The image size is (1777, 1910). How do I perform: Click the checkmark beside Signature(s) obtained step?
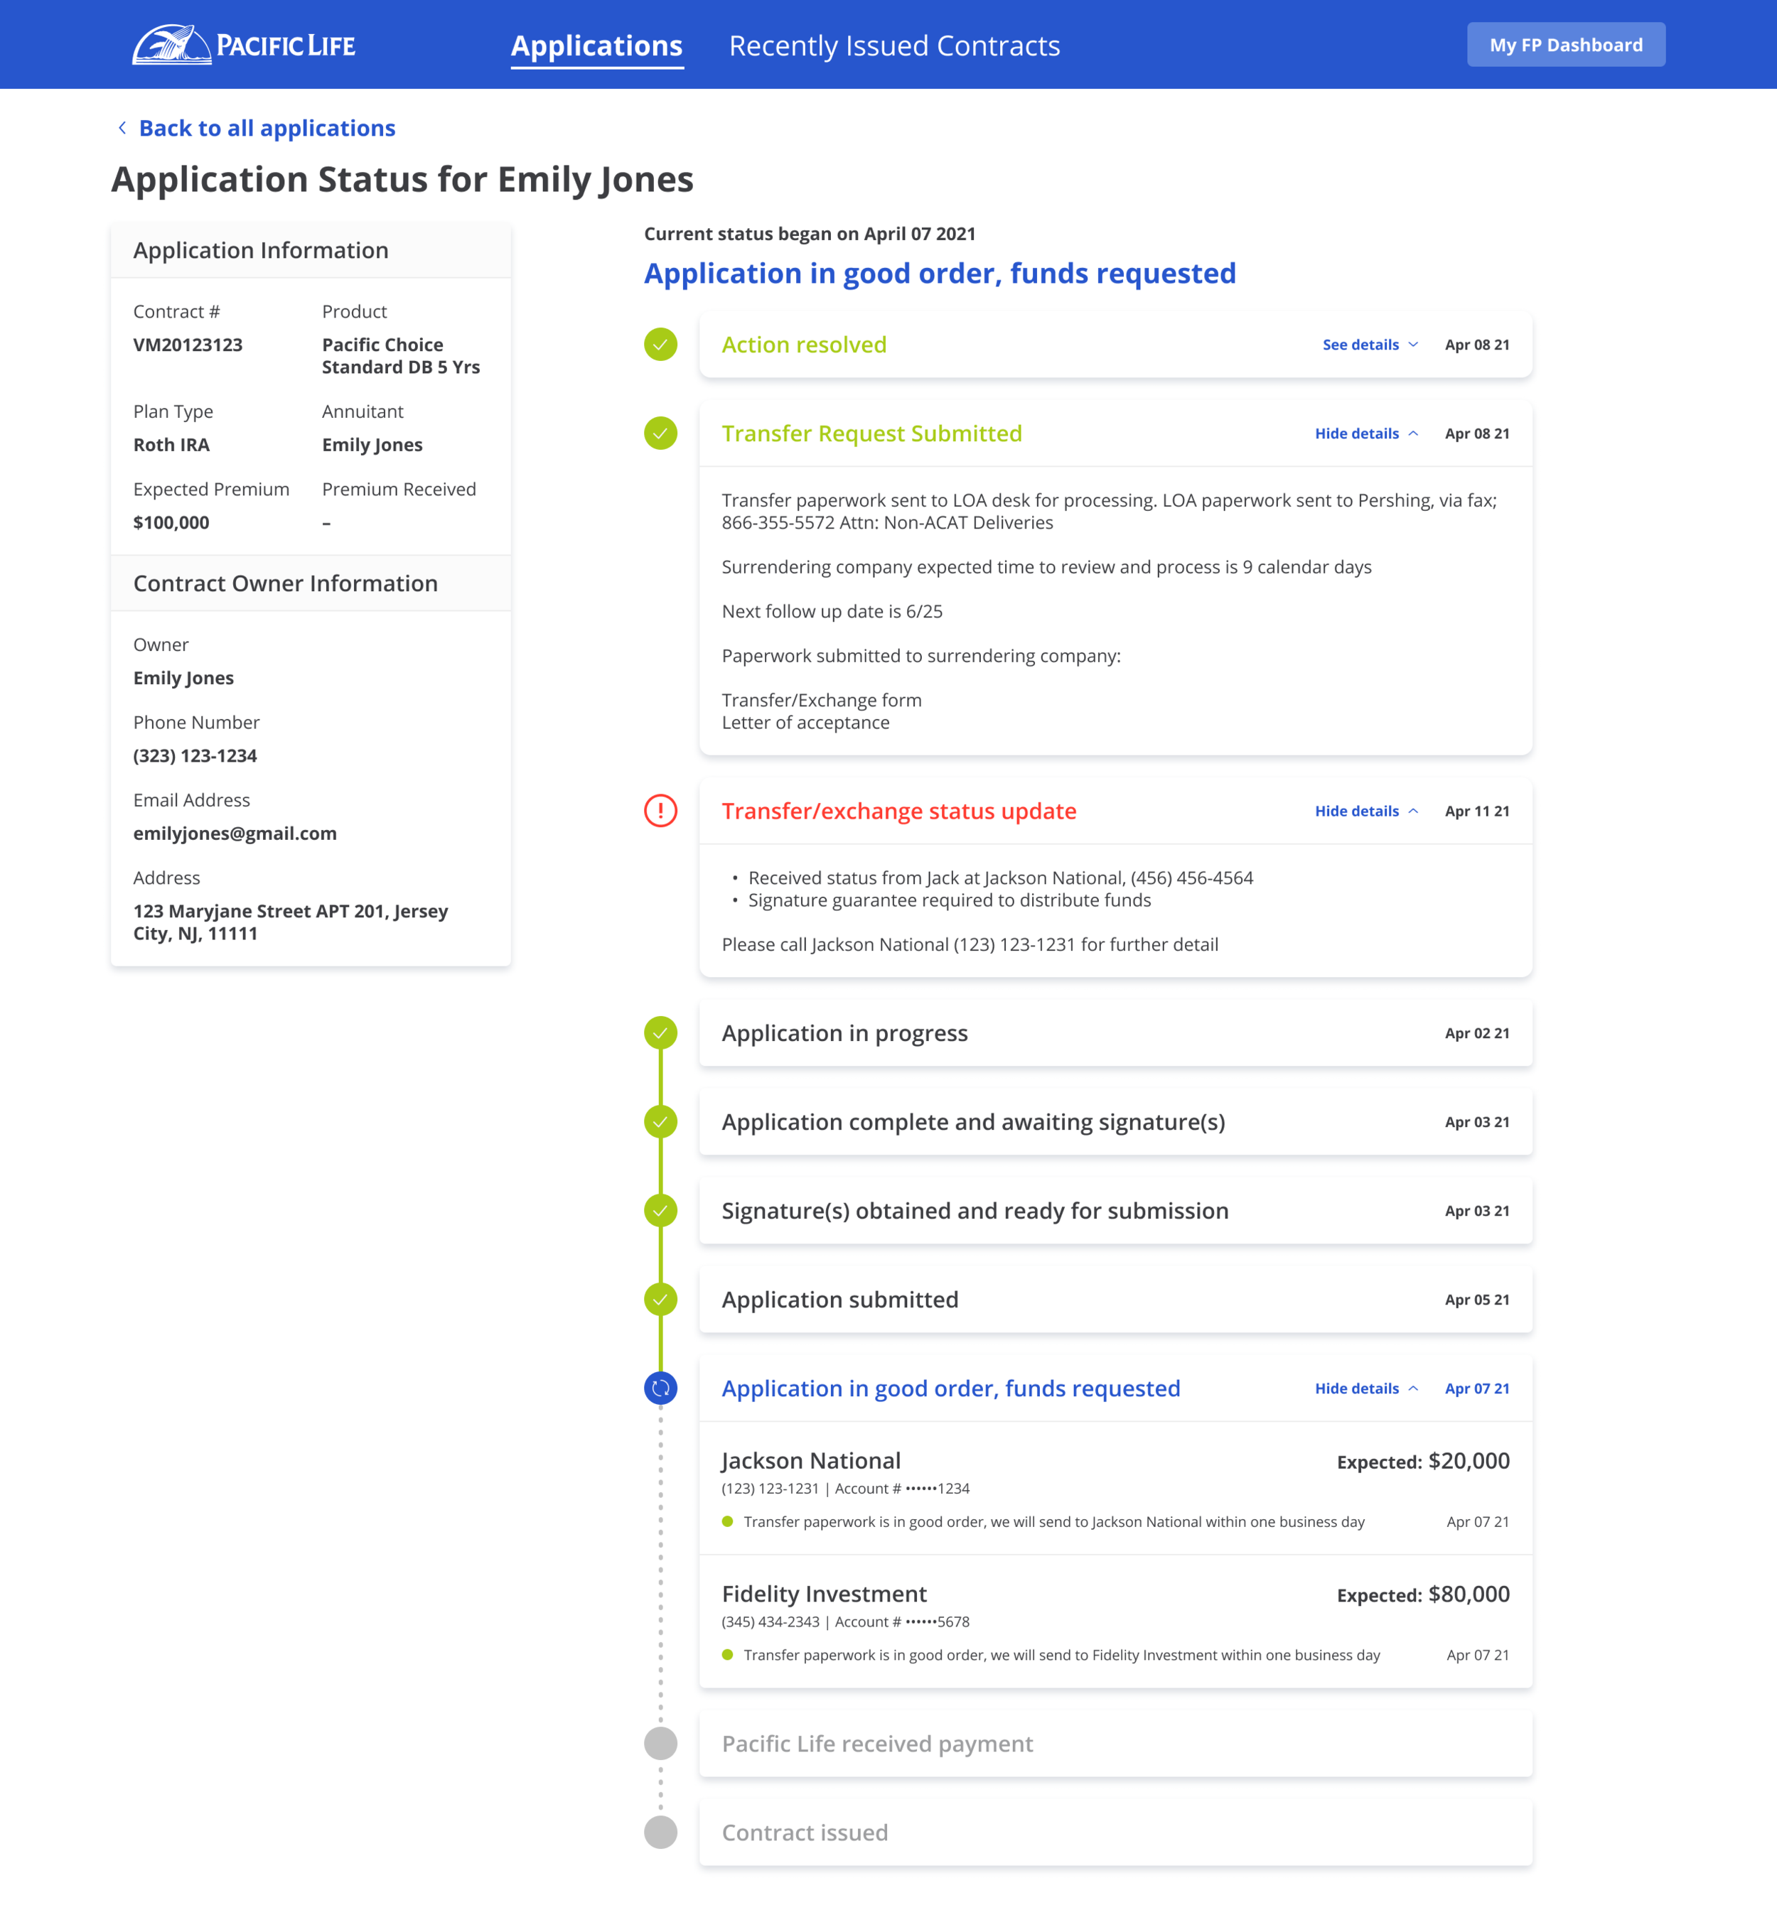660,1211
